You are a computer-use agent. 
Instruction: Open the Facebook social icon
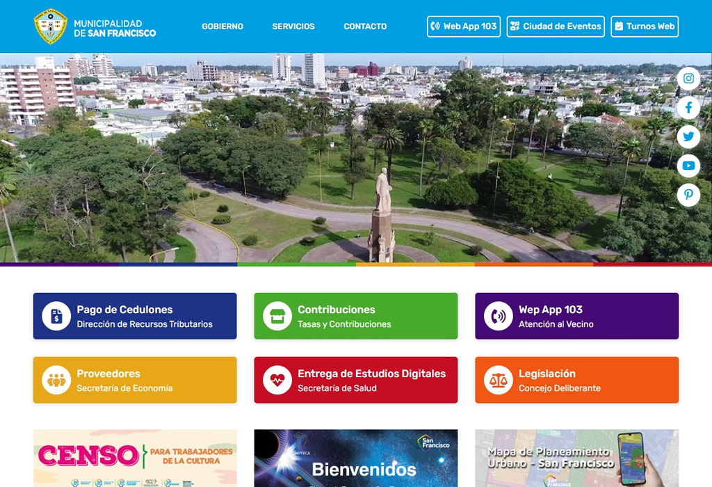[688, 108]
